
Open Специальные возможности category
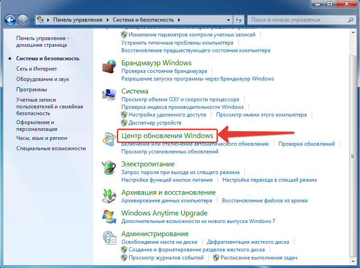click(51, 148)
